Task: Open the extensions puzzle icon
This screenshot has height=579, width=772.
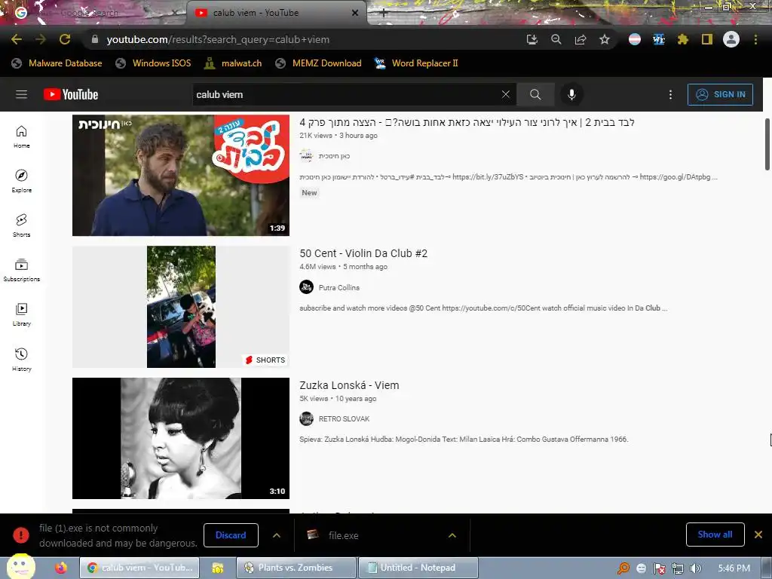Action: click(x=683, y=39)
